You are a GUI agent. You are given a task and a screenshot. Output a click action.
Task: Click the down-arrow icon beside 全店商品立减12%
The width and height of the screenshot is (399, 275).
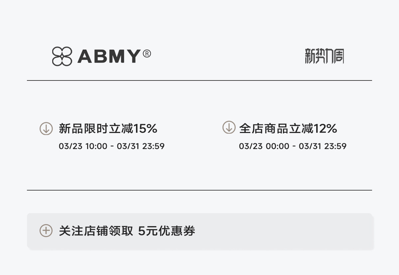point(229,127)
